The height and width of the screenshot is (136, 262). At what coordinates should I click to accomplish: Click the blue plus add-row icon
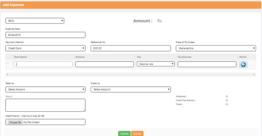point(243,64)
